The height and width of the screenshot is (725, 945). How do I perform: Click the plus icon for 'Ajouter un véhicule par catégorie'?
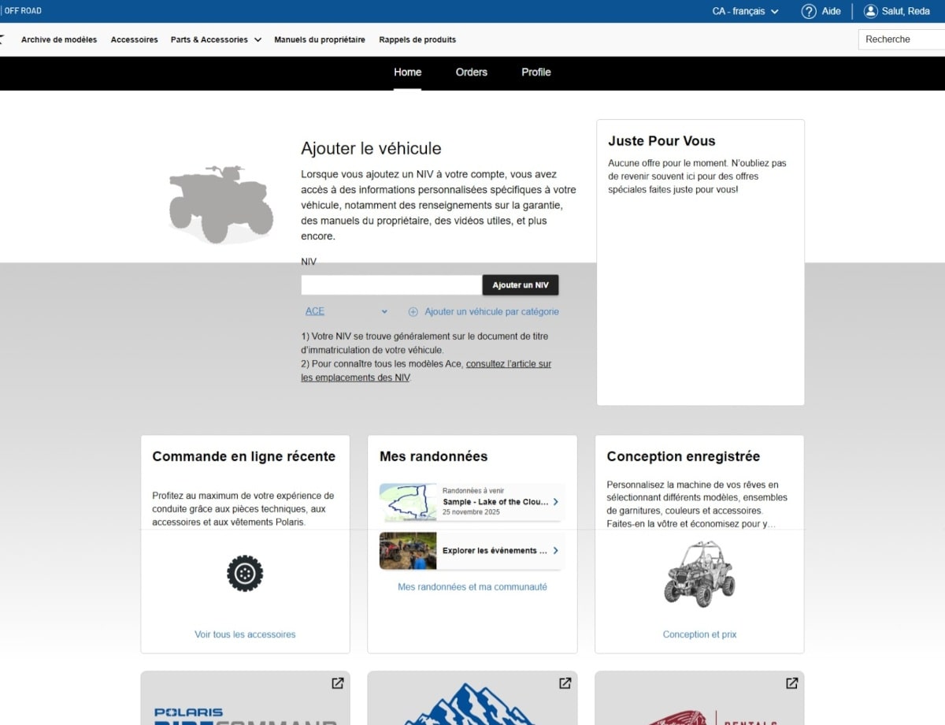pyautogui.click(x=413, y=311)
